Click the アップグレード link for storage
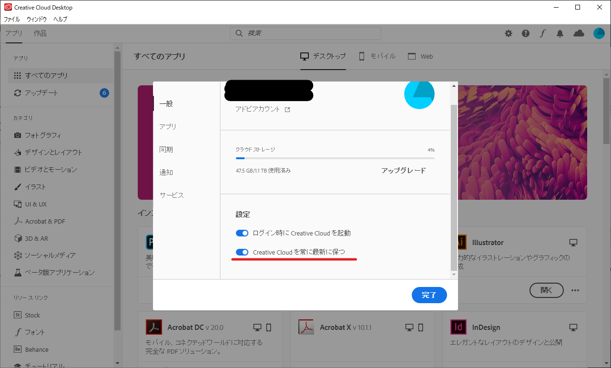Image resolution: width=611 pixels, height=368 pixels. (403, 170)
